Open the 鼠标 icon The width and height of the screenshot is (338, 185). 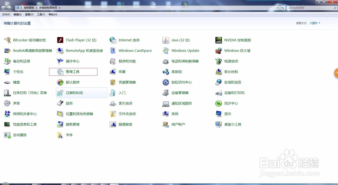tap(60, 103)
